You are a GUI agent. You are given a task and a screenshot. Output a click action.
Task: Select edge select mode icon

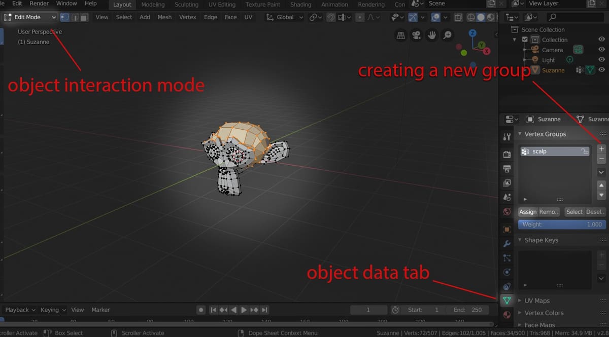click(75, 17)
